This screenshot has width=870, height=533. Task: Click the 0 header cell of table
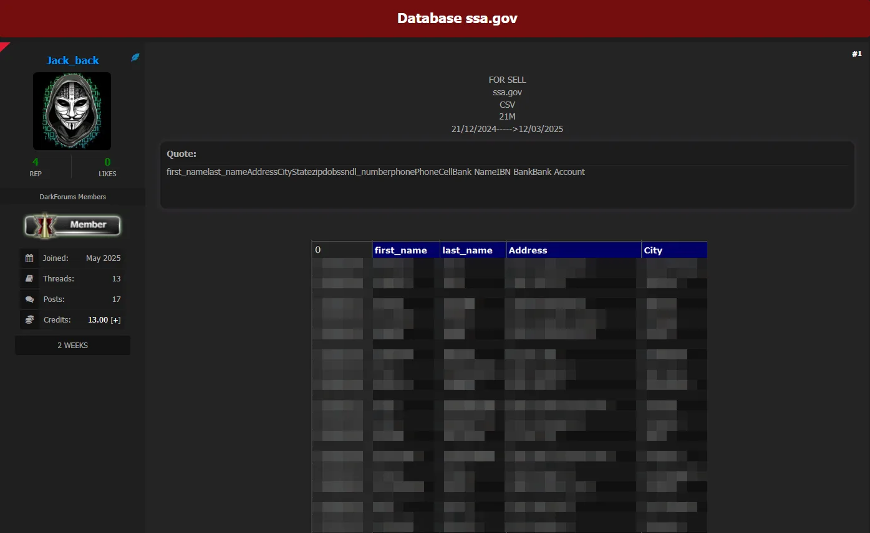342,250
